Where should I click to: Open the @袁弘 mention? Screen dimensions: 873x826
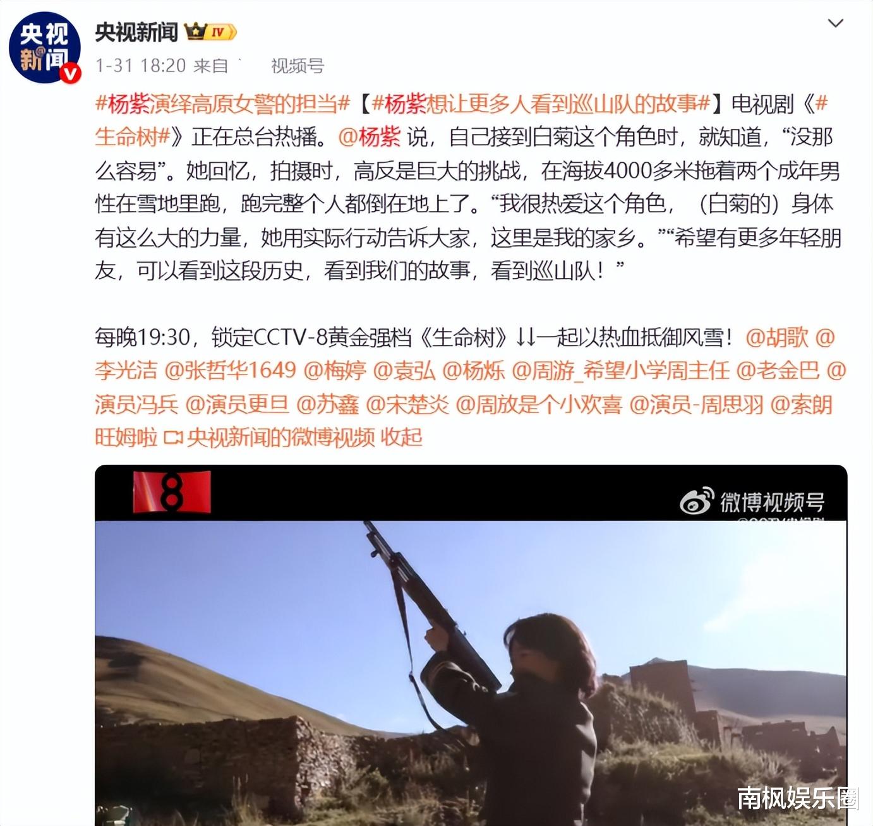coord(404,370)
